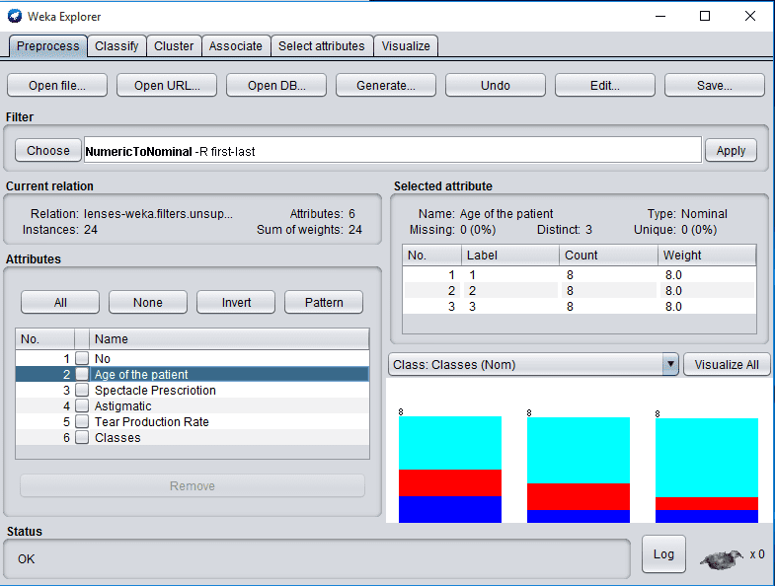Choose a filter with the Choose button
Screen dimensions: 775x586
(48, 150)
